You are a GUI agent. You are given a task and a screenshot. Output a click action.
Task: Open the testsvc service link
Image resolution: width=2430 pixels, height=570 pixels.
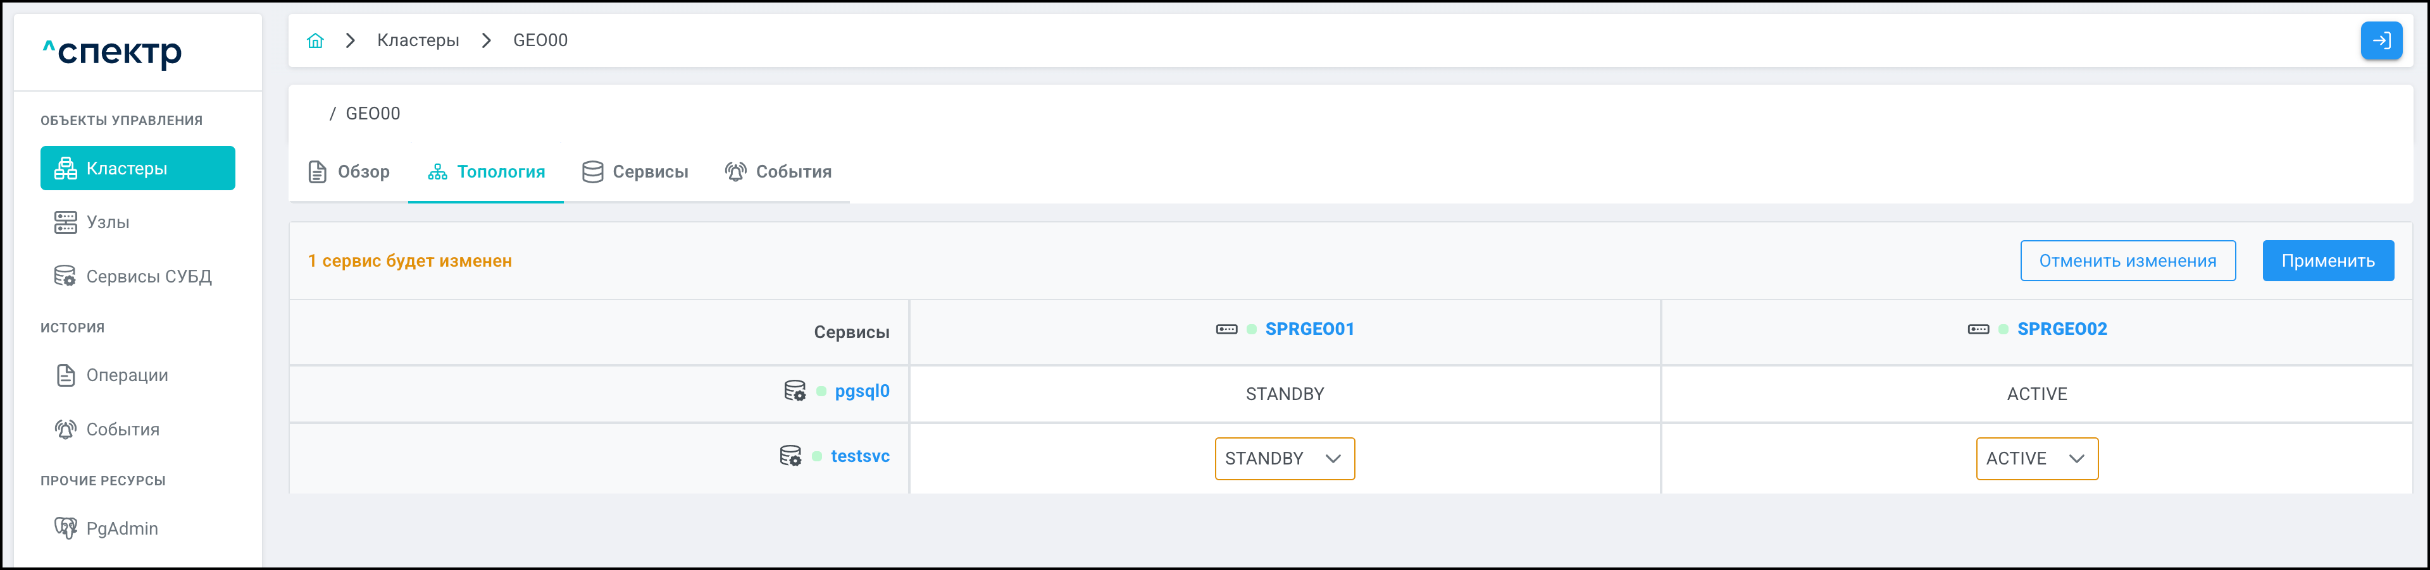(859, 456)
